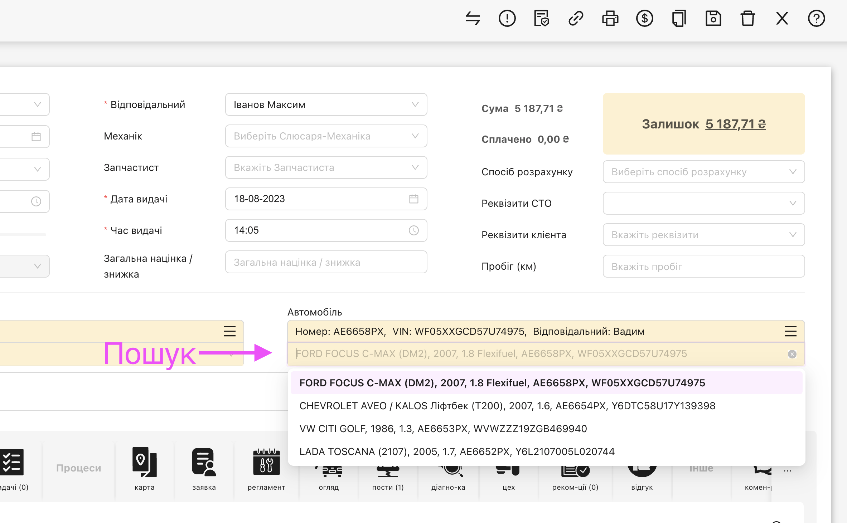
Task: Click the dollar payment icon
Action: pyautogui.click(x=644, y=19)
